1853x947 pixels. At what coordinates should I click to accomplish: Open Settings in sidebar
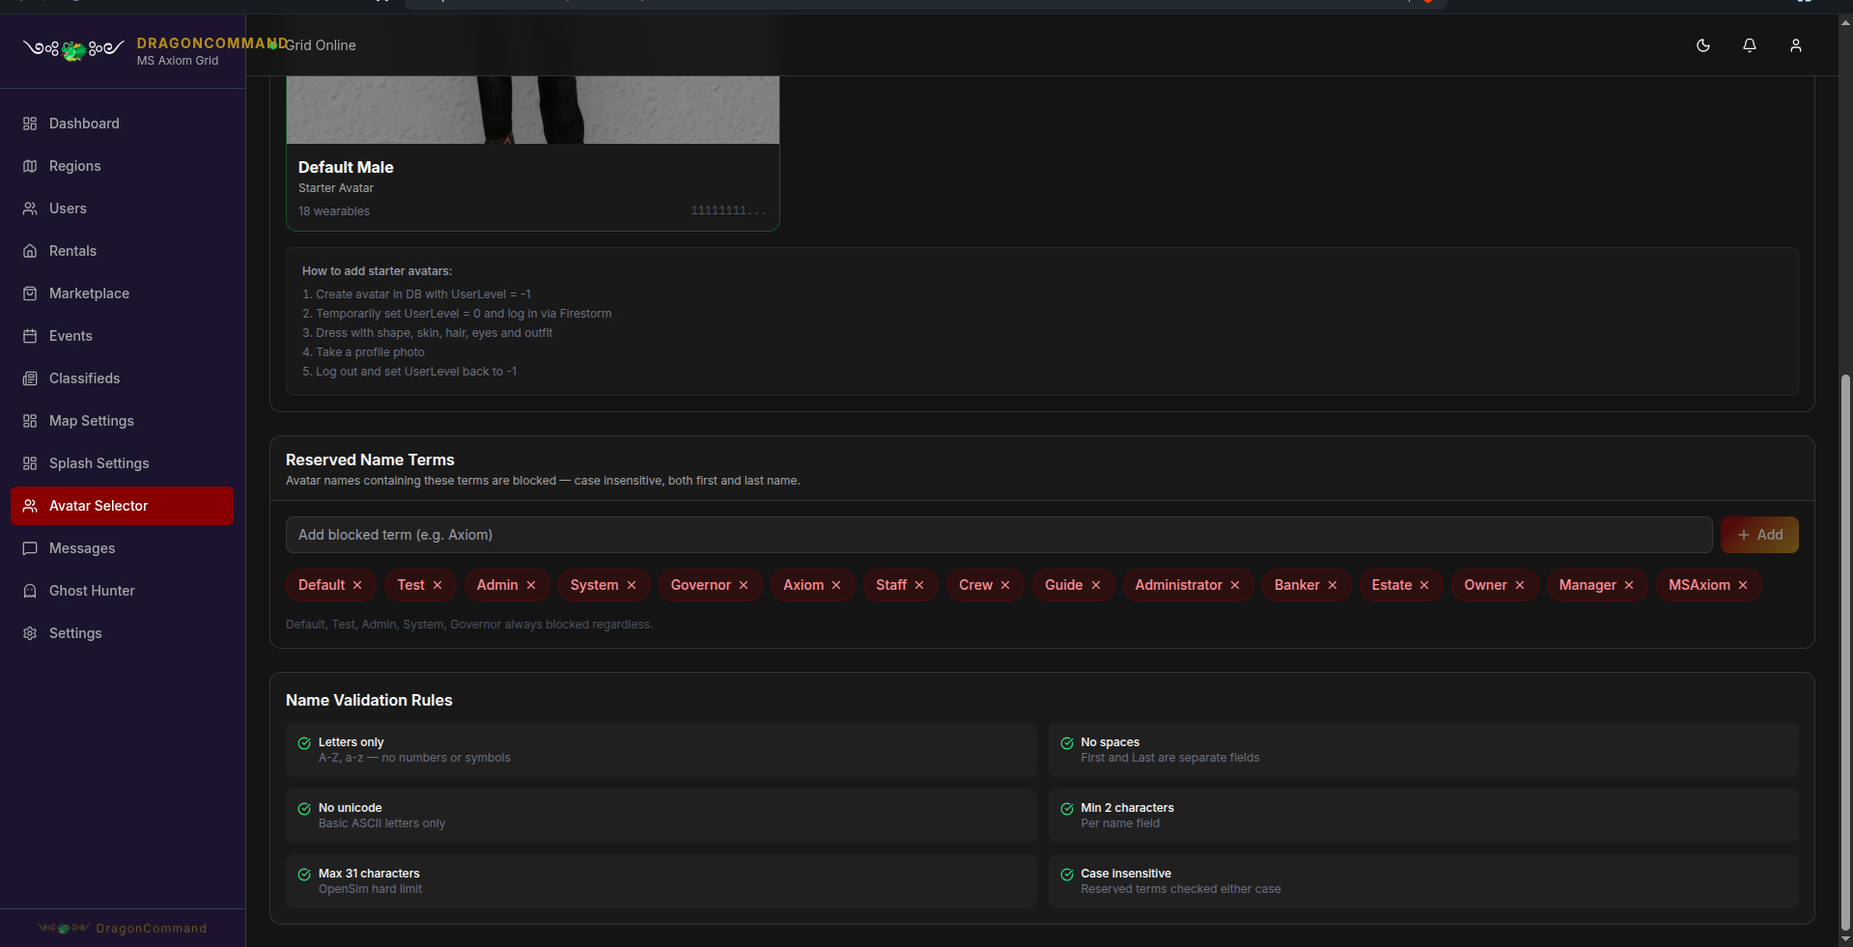(x=122, y=633)
